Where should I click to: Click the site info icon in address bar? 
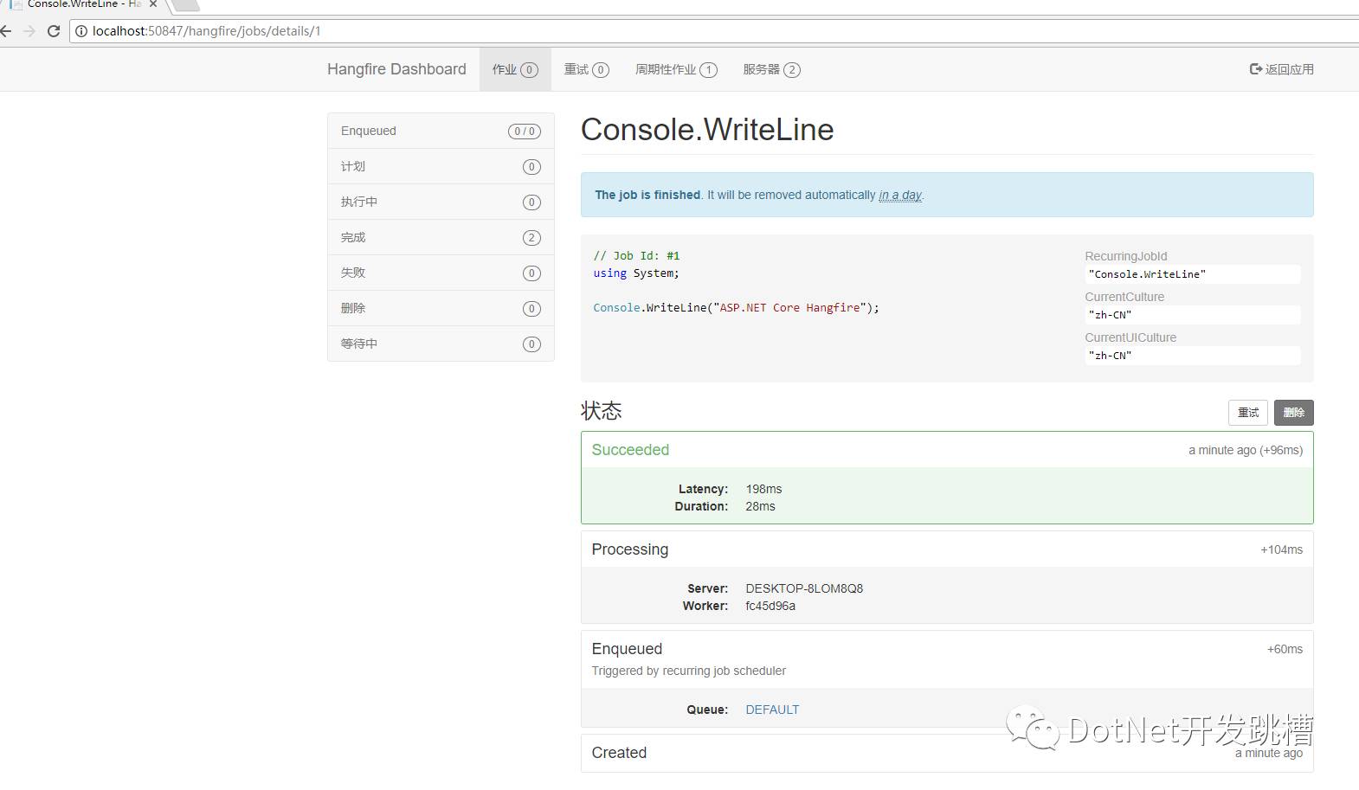pyautogui.click(x=81, y=31)
